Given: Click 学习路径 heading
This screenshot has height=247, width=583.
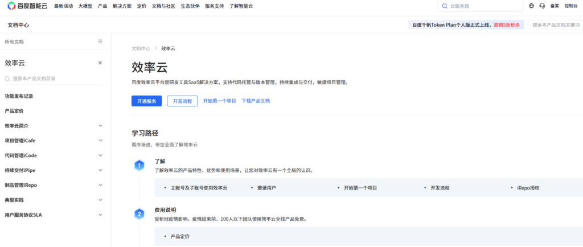Looking at the screenshot, I should point(145,133).
